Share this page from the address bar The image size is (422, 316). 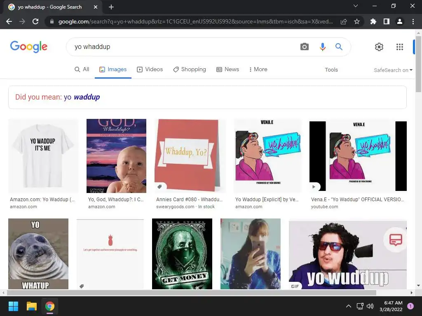pos(344,21)
